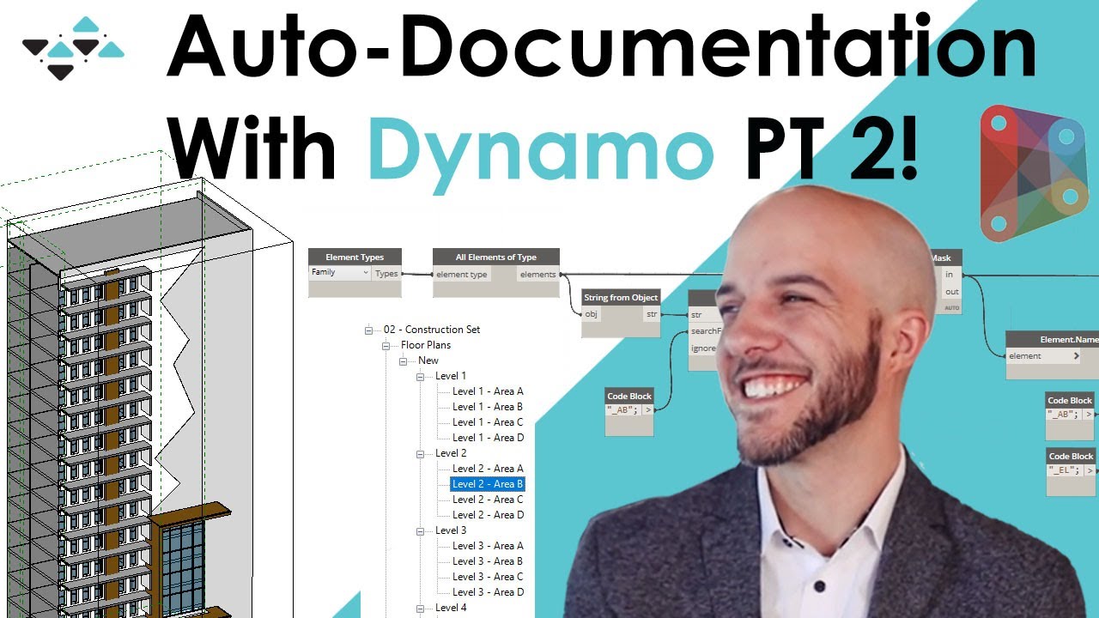This screenshot has width=1099, height=618.
Task: Click the in port on Mask node
Action: pos(949,275)
